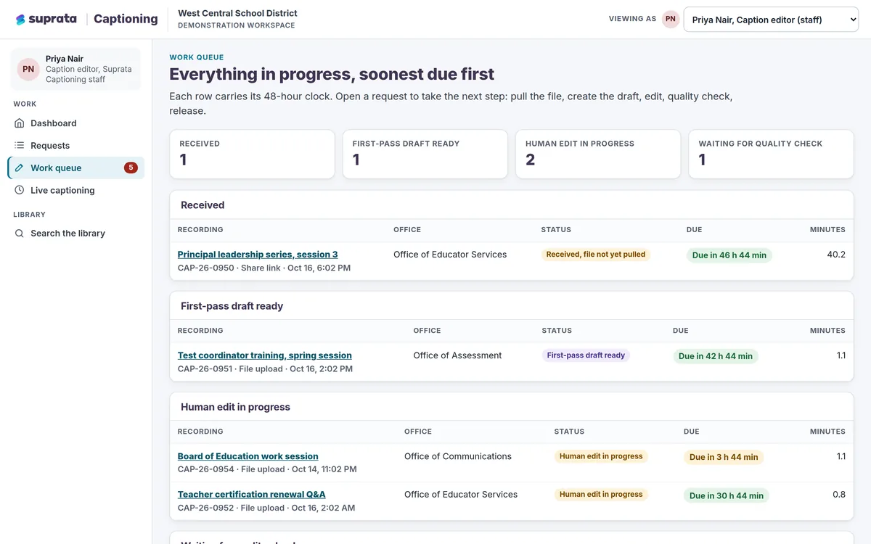This screenshot has height=544, width=871.
Task: Click the Board of Education row's status pill
Action: (601, 456)
